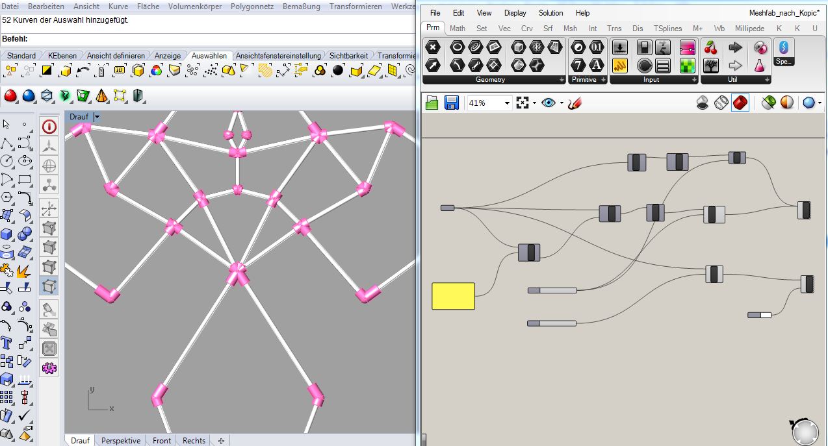828x446 pixels.
Task: Open the 41% zoom level dropdown
Action: click(506, 103)
